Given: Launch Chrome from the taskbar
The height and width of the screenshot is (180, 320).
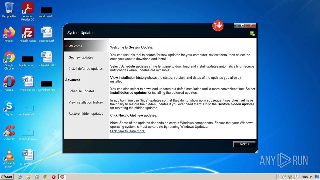Looking at the screenshot, I should point(45,177).
